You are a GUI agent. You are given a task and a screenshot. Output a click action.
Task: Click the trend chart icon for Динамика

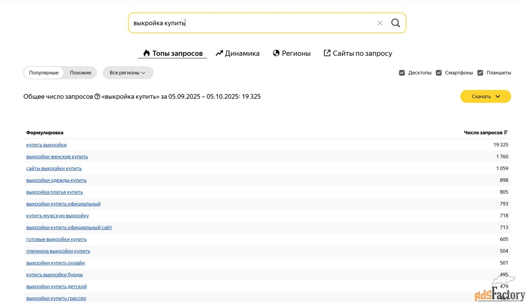tap(219, 53)
